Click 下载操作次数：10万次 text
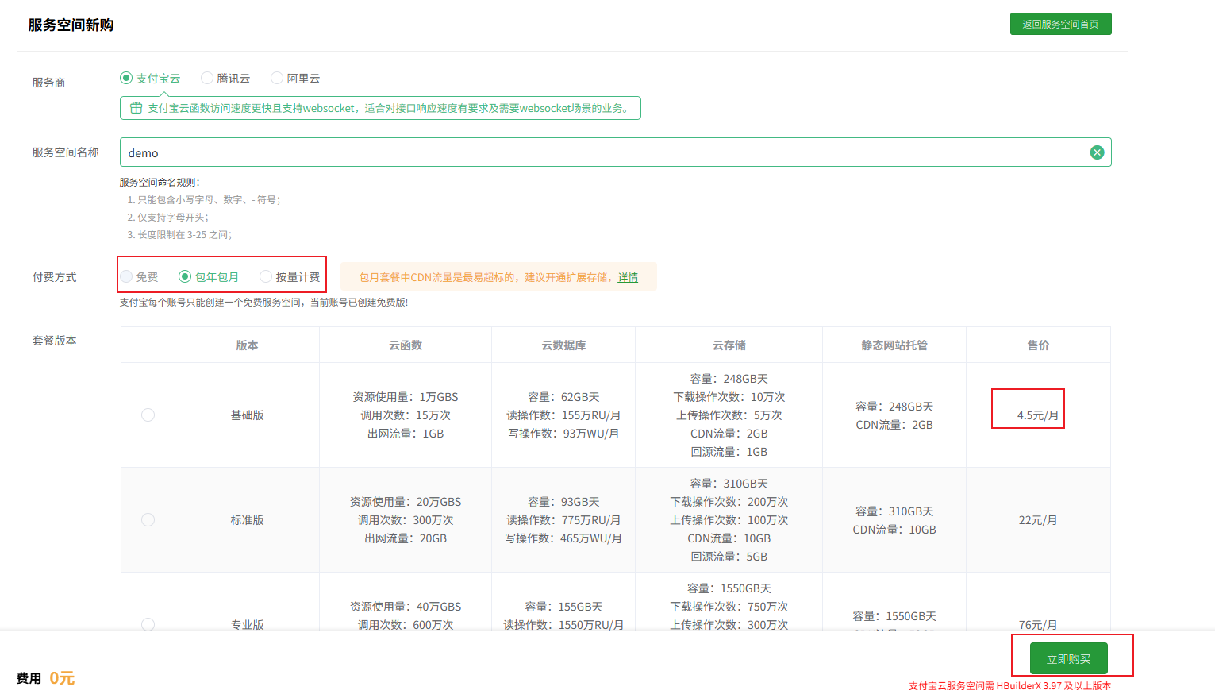This screenshot has height=698, width=1215. click(729, 396)
